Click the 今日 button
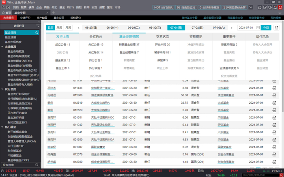The width and height of the screenshot is (284, 177). (265, 28)
